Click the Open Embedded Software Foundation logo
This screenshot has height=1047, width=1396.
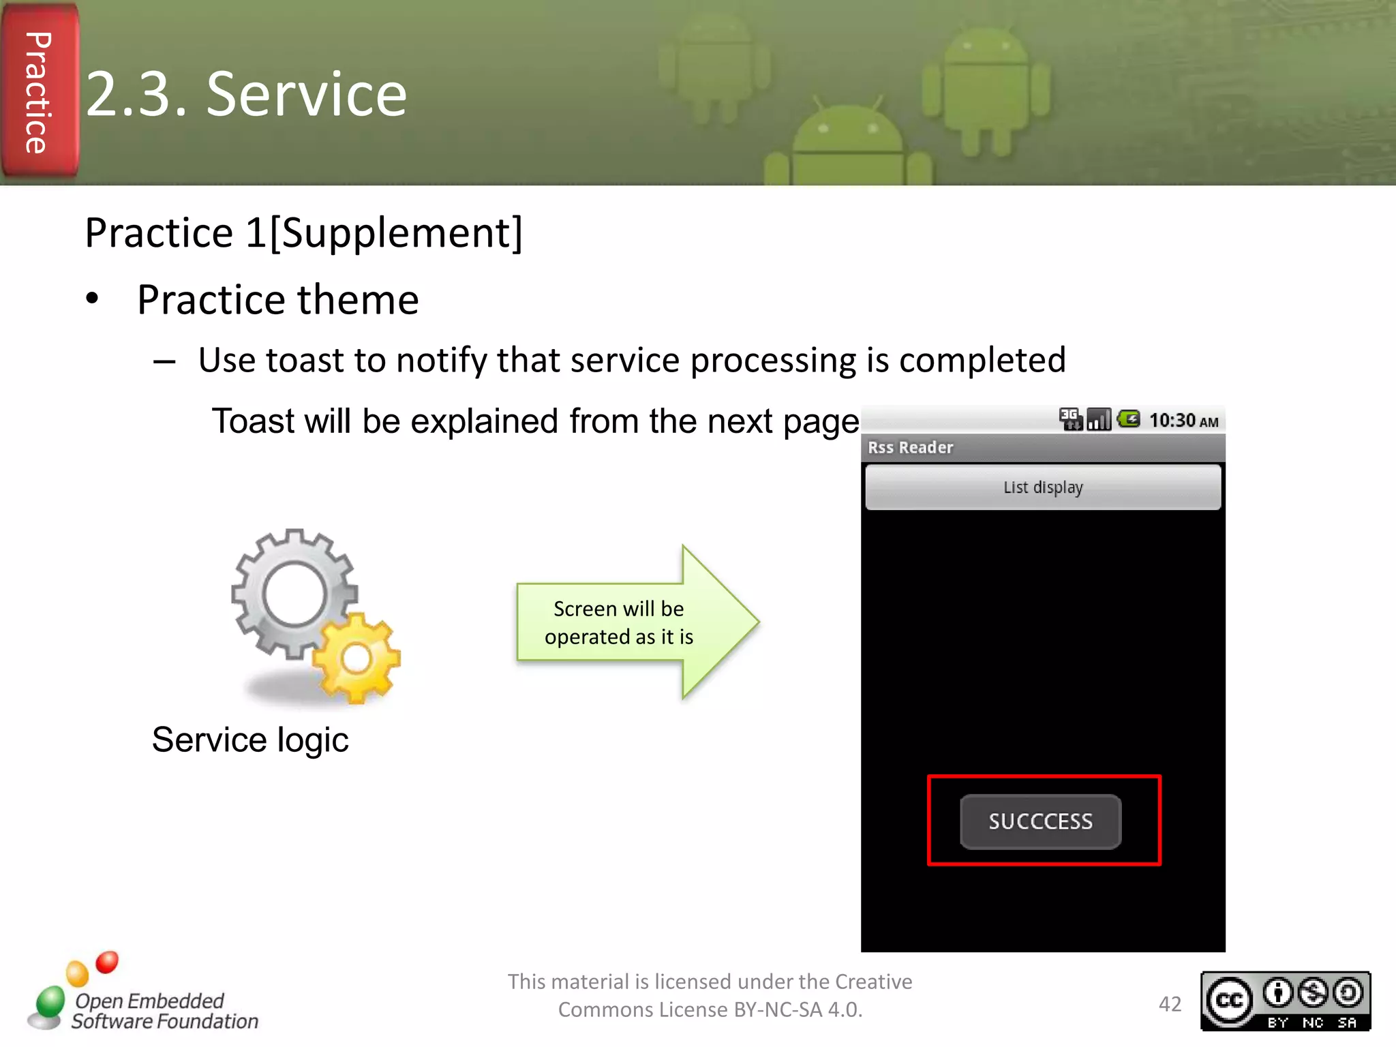point(142,992)
